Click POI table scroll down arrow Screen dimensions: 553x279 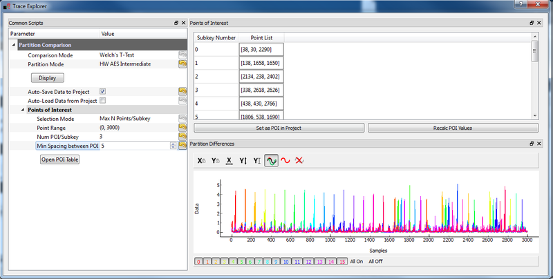click(x=534, y=116)
